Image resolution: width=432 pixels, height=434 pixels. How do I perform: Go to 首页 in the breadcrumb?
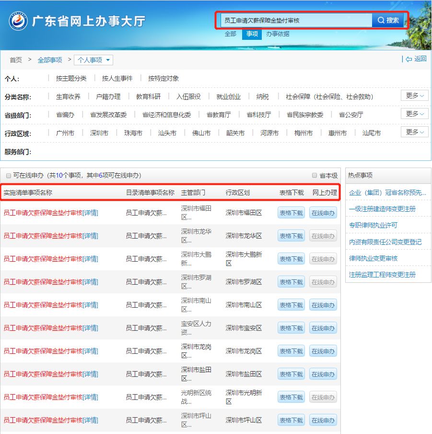16,60
